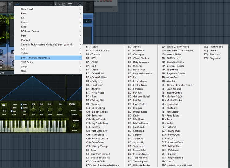Screen dimensions: 230x168
Task: Click the LFO SMOOTH knob
Action: click(60, 110)
